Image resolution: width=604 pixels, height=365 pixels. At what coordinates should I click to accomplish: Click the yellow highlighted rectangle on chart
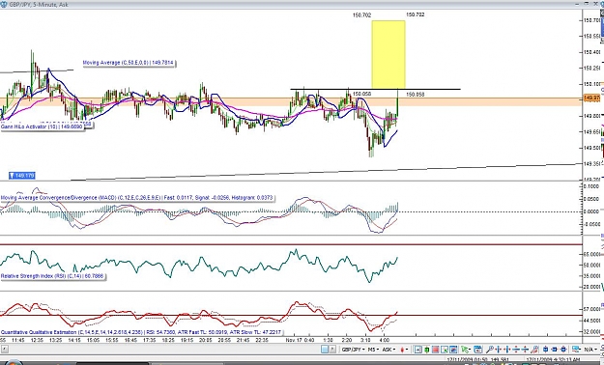tap(388, 55)
